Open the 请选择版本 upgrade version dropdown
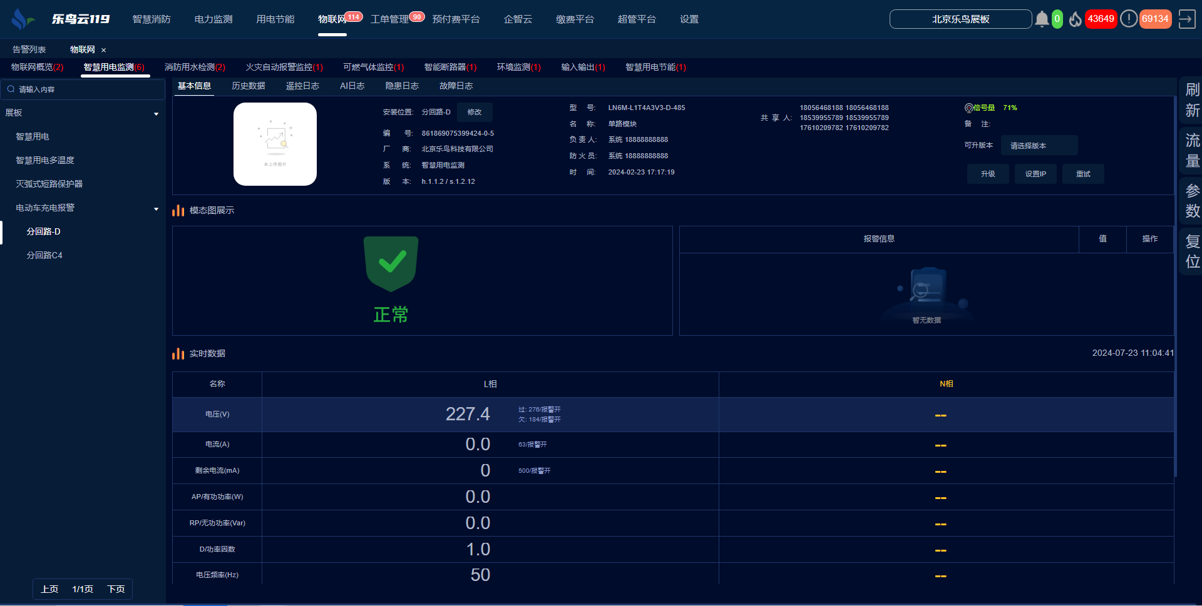Image resolution: width=1202 pixels, height=606 pixels. click(1039, 146)
